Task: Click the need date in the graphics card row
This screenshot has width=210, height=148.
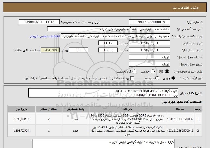Action: (22, 131)
